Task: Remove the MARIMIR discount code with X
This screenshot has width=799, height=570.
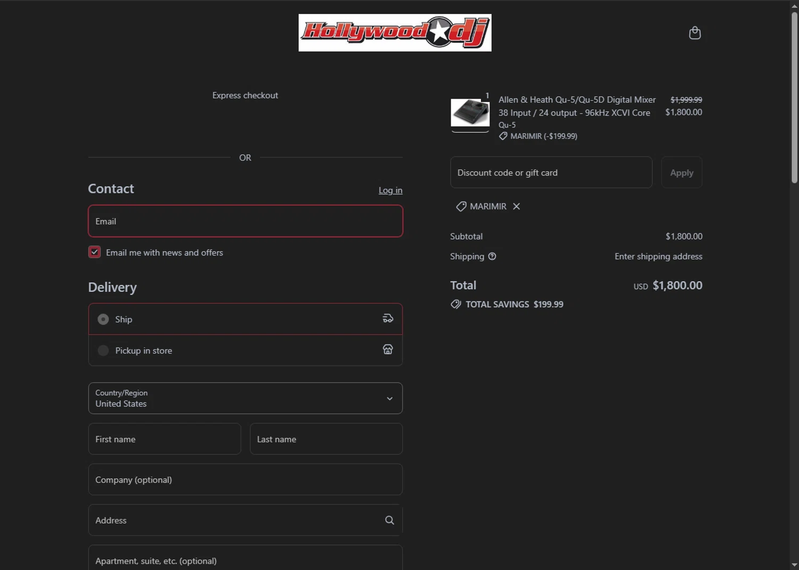Action: 516,206
